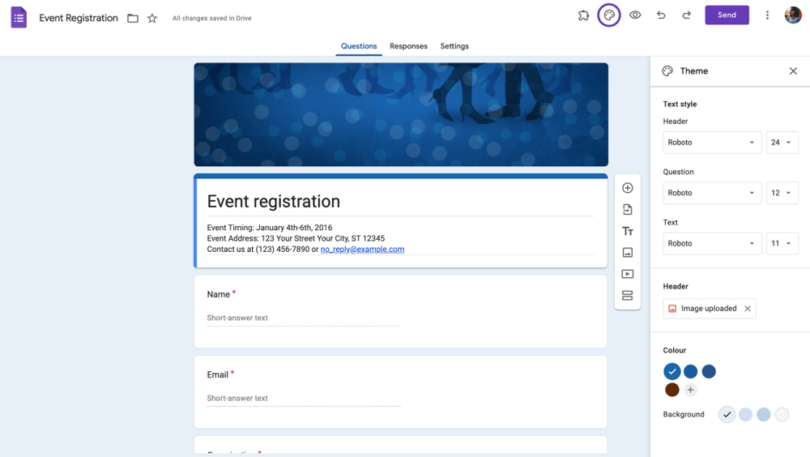Add a title and description block

point(627,231)
